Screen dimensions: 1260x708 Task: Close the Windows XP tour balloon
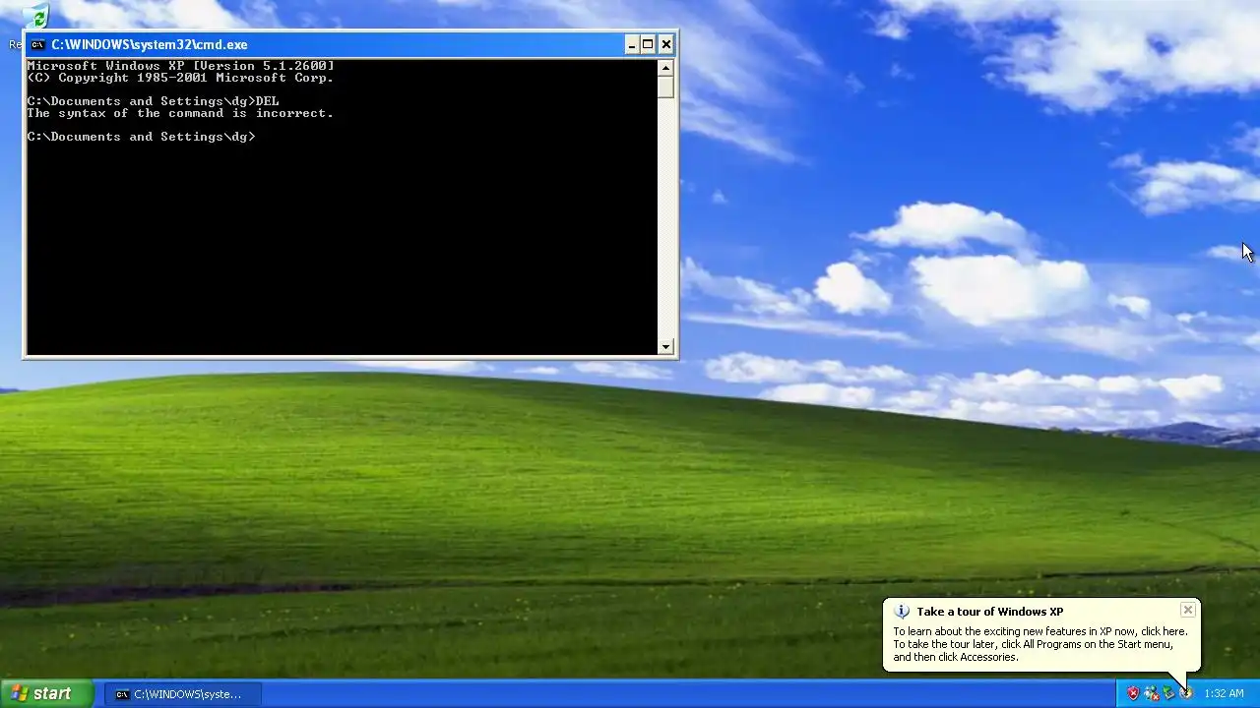[x=1188, y=610]
